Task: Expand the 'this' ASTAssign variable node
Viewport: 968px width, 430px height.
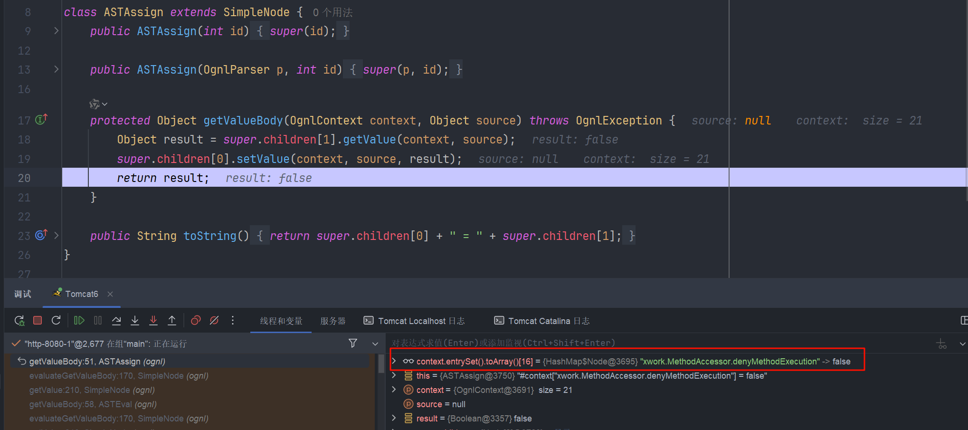Action: (394, 375)
